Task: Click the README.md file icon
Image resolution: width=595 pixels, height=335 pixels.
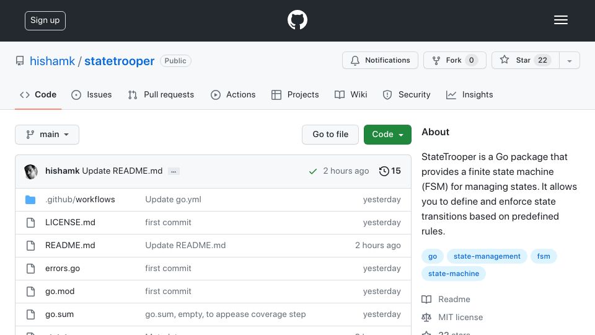Action: tap(30, 246)
